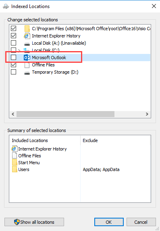Check the Temporary Storage (D:) checkbox

(14, 72)
